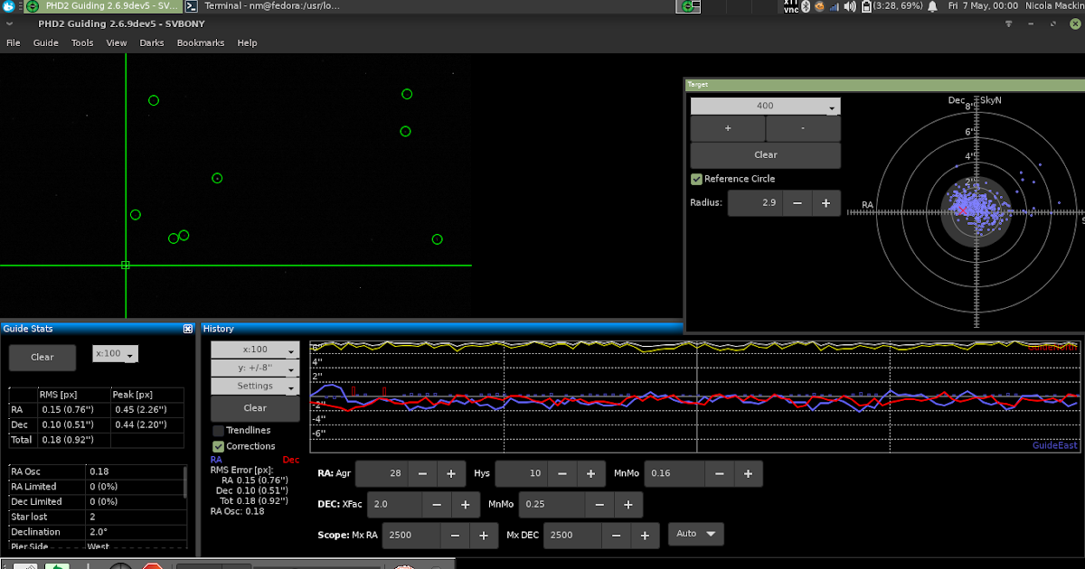Viewport: 1085px width, 569px height.
Task: Decrease the Reference Circle radius with minus
Action: pos(799,202)
